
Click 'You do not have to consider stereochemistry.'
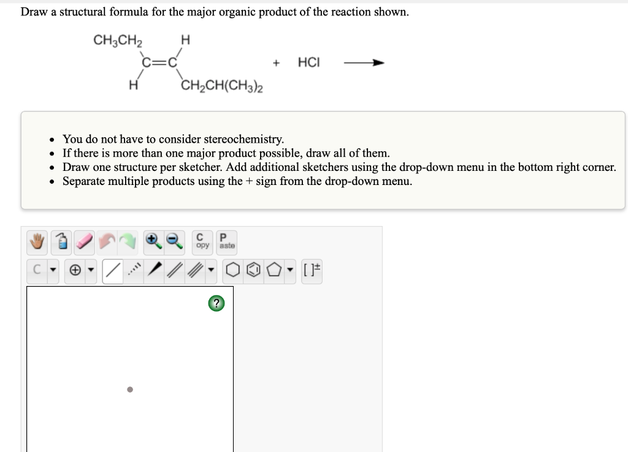coord(173,139)
